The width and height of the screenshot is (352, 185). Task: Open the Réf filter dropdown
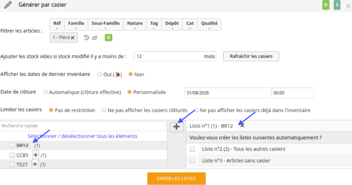click(x=57, y=24)
